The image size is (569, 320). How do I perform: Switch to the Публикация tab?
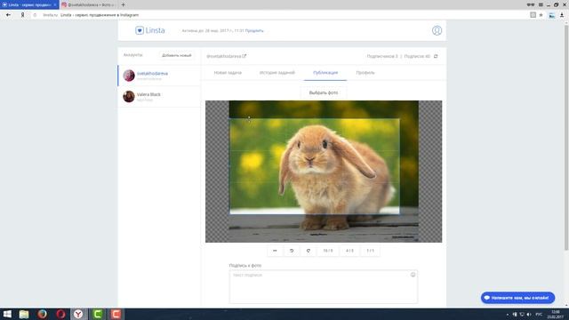pos(325,73)
